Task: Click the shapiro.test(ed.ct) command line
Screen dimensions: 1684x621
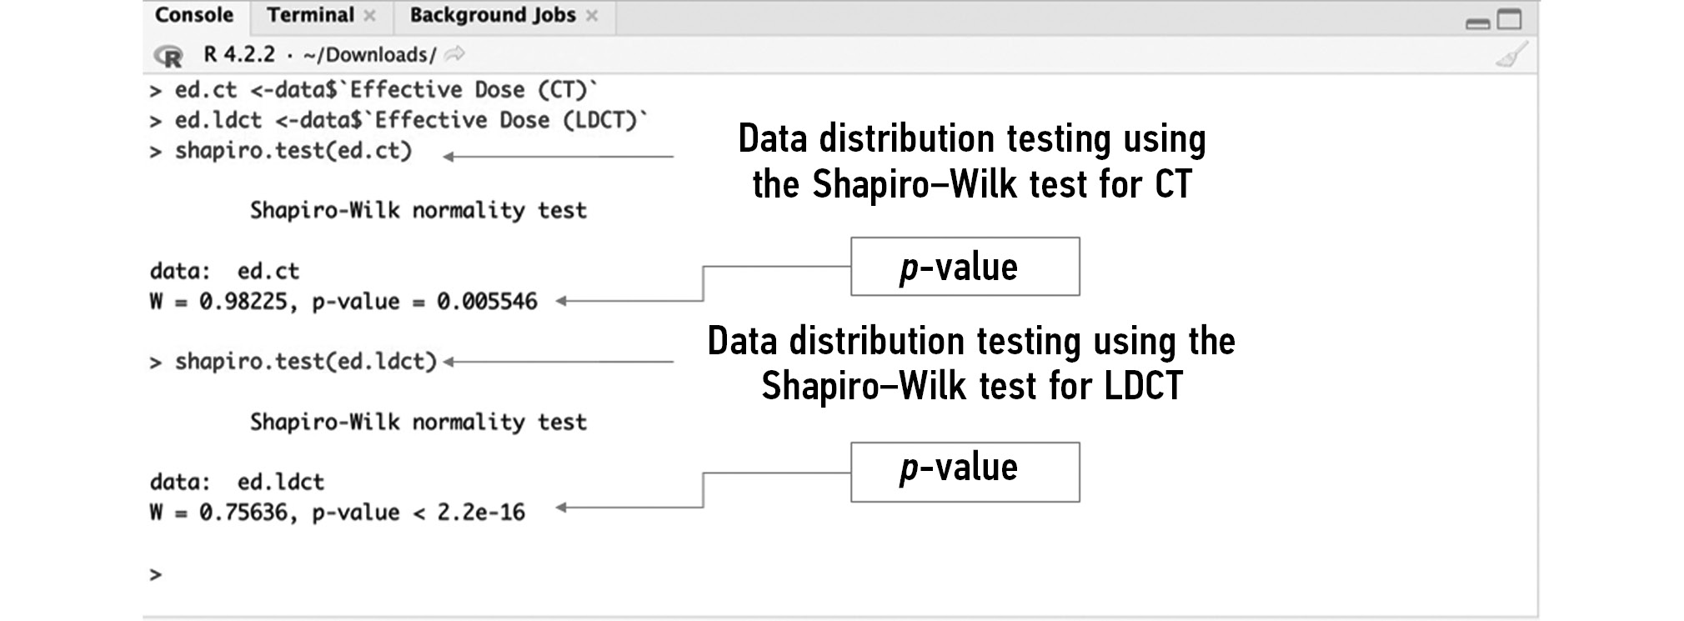Action: point(293,151)
